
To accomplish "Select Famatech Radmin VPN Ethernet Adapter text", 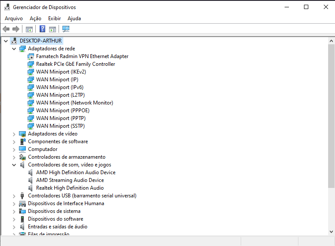I will 82,56.
